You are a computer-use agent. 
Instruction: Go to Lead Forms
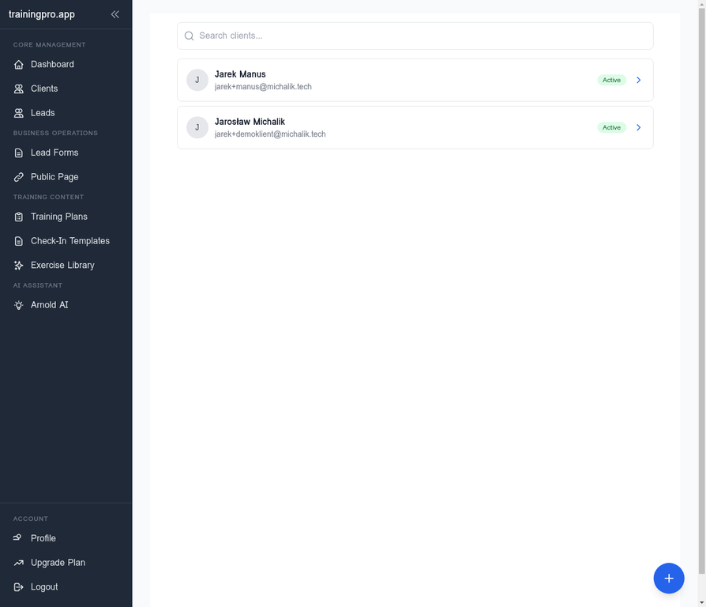coord(54,153)
